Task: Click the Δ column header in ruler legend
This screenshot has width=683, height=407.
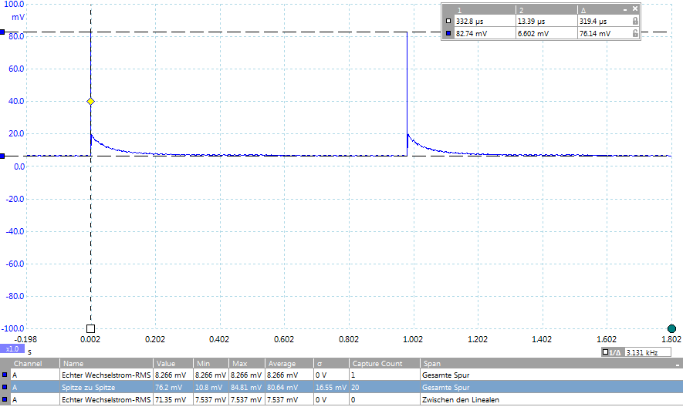Action: click(x=583, y=10)
